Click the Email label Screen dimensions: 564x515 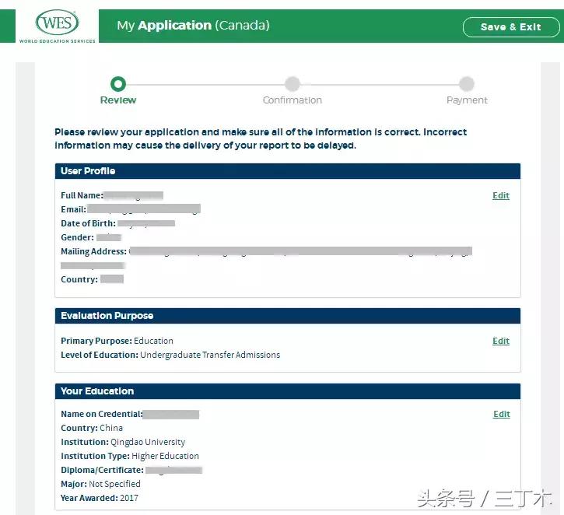coord(73,209)
